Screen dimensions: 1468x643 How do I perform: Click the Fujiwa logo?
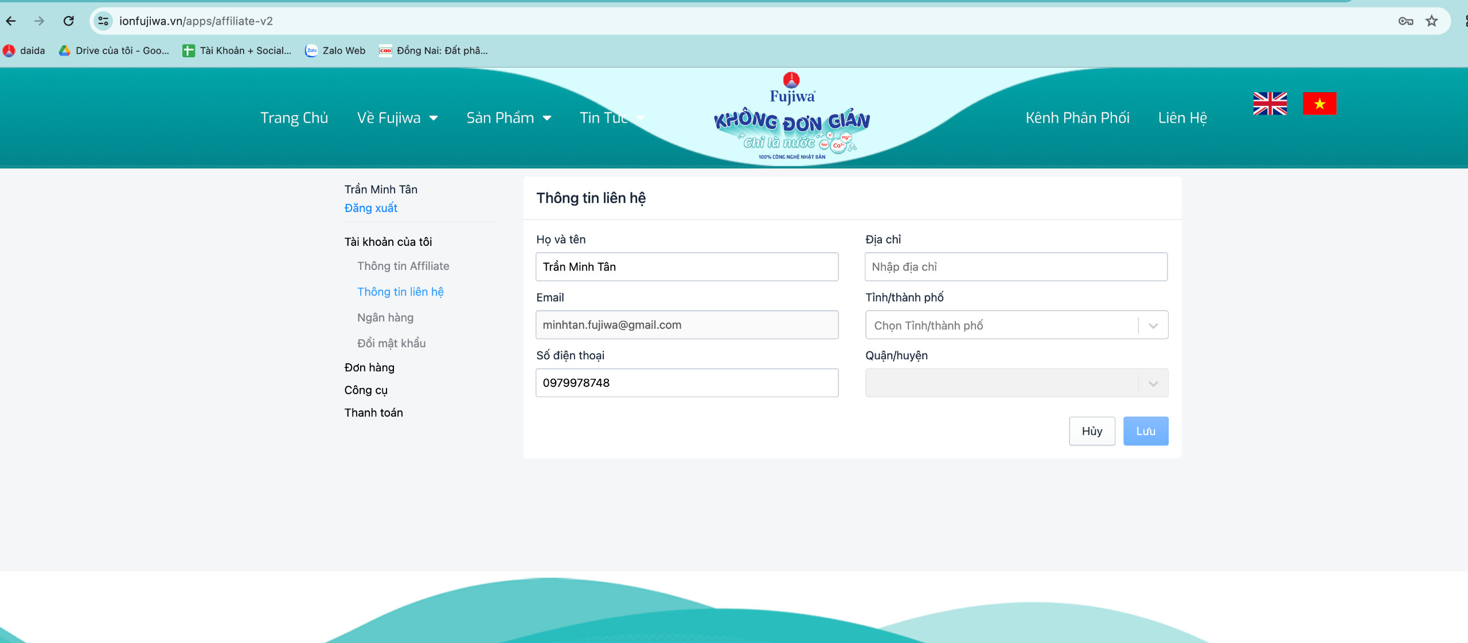(x=791, y=117)
